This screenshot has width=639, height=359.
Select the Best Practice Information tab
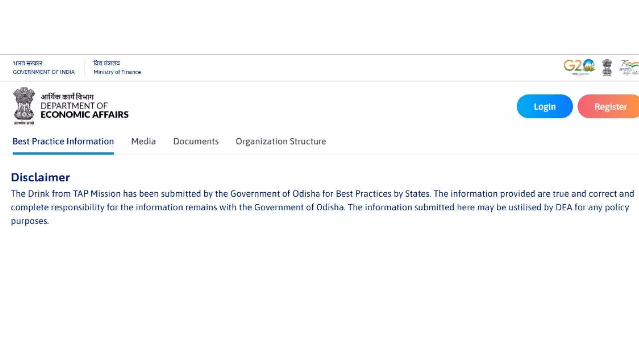coord(63,141)
